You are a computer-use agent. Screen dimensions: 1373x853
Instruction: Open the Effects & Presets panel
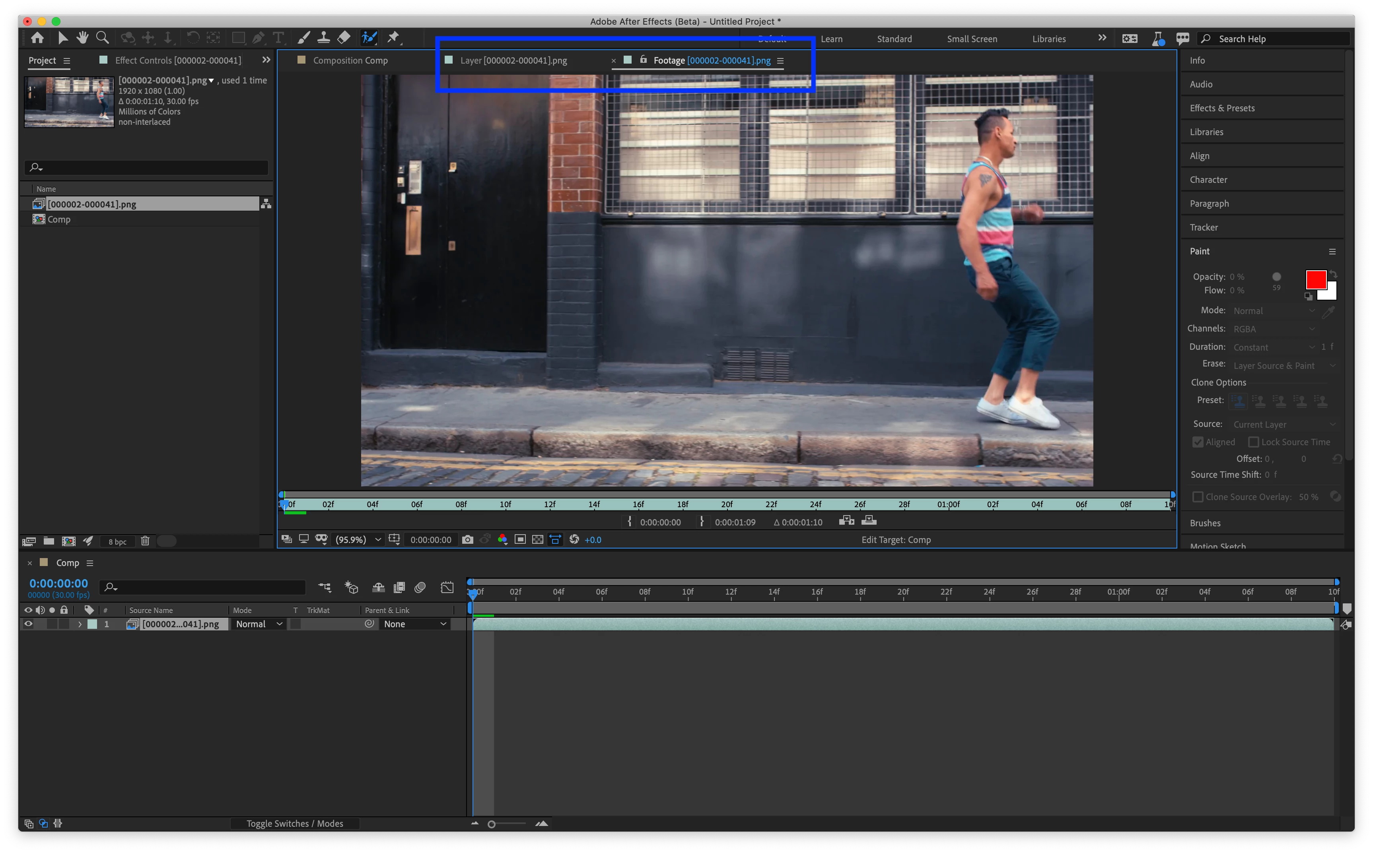click(1222, 108)
